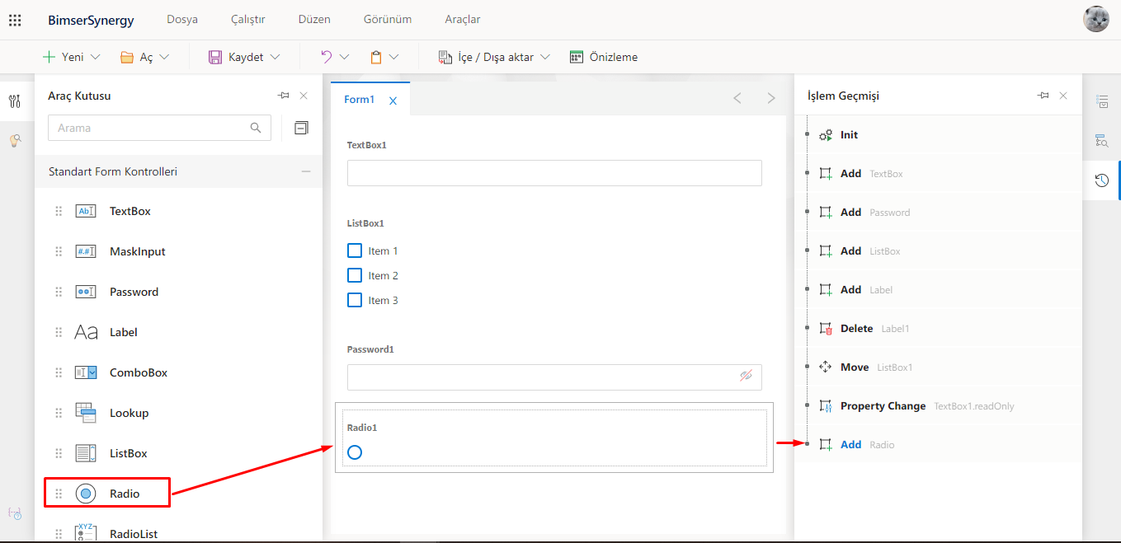
Task: Select the ComboBox control in toolbox
Action: click(138, 372)
